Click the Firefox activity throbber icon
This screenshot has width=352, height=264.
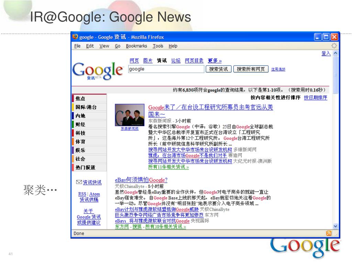click(x=334, y=46)
